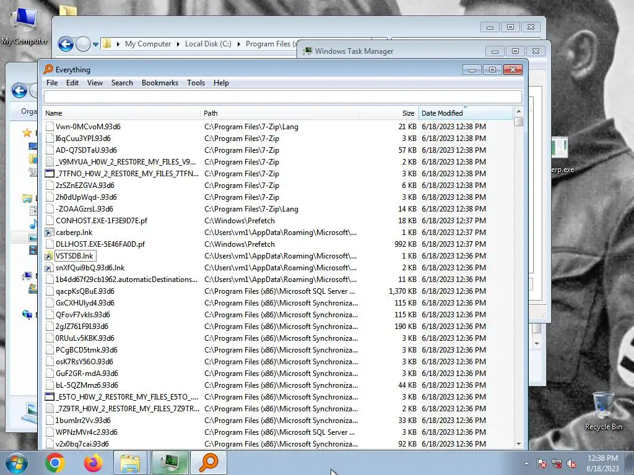The image size is (634, 475).
Task: Select file name PCgBCD5tmk.93d6
Action: pyautogui.click(x=87, y=350)
